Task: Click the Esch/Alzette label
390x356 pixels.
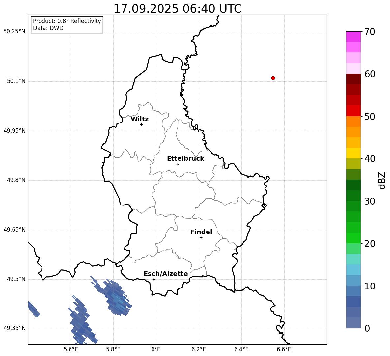Action: pos(166,274)
